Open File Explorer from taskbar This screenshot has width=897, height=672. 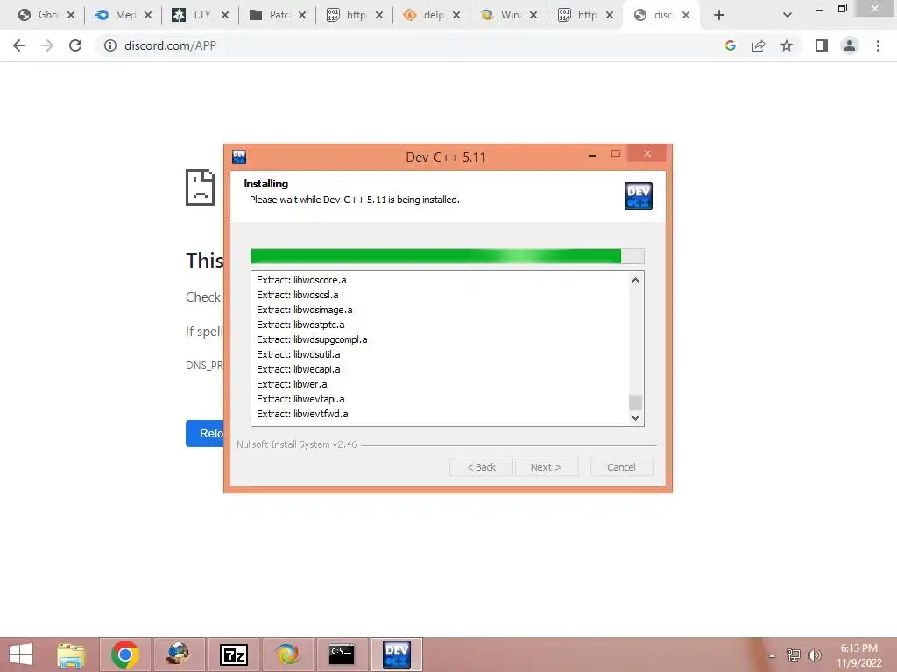point(70,654)
